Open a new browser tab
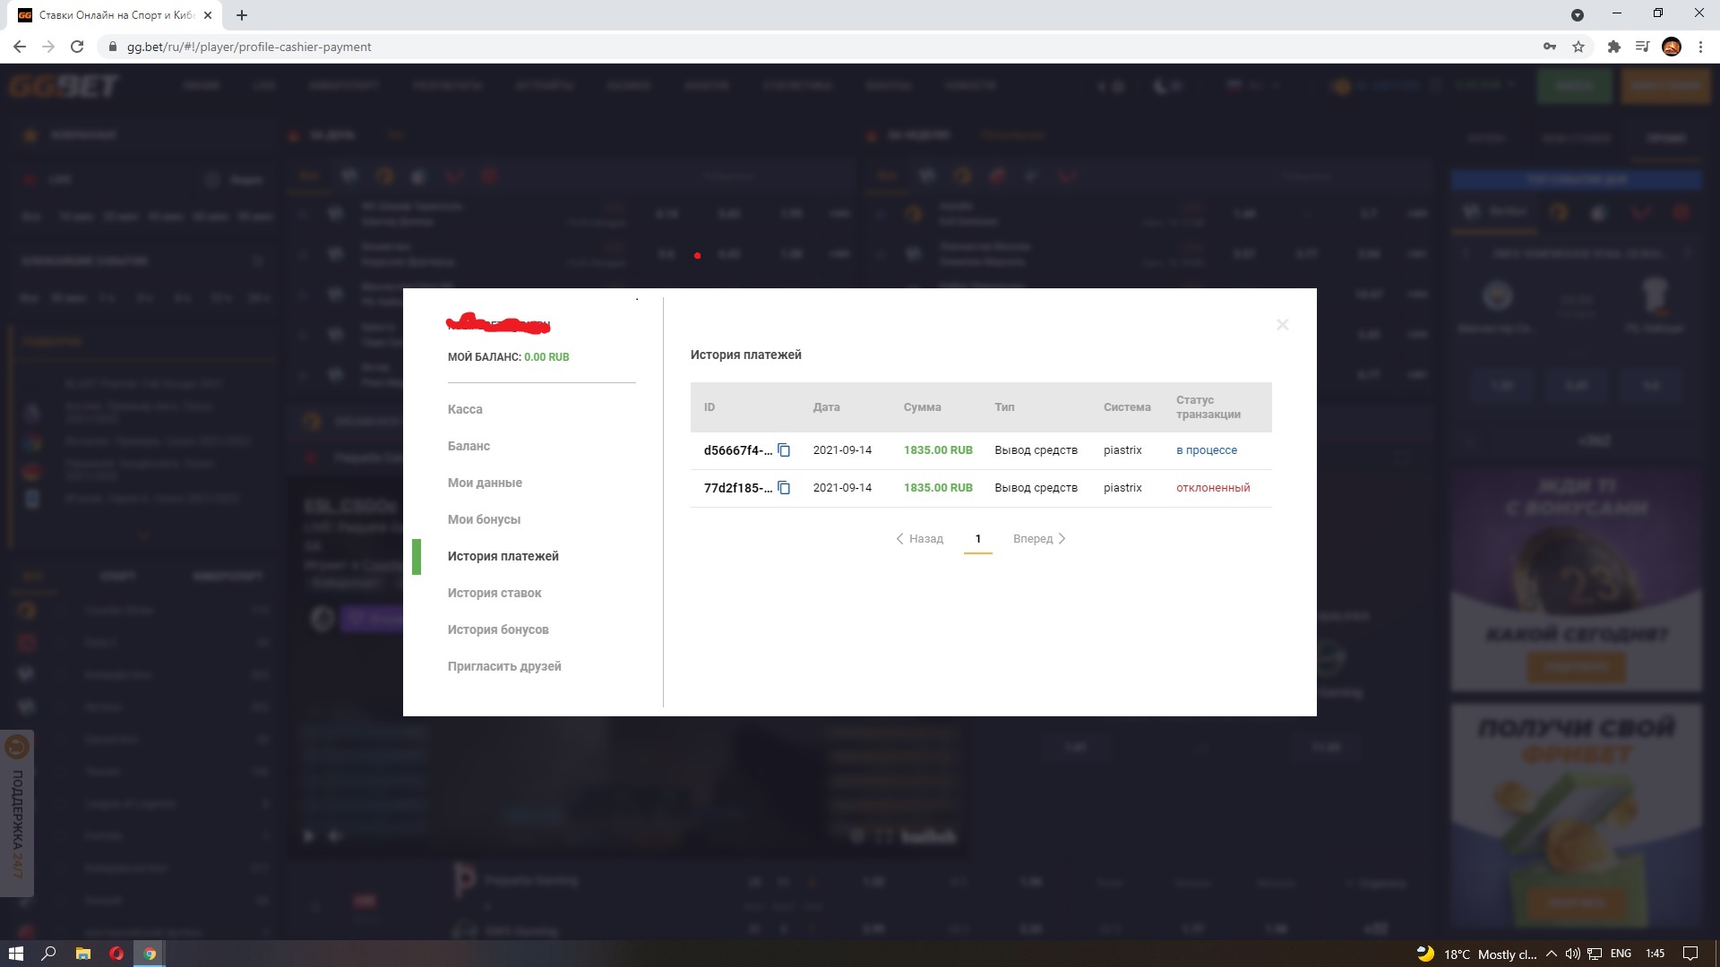The width and height of the screenshot is (1720, 967). click(242, 15)
